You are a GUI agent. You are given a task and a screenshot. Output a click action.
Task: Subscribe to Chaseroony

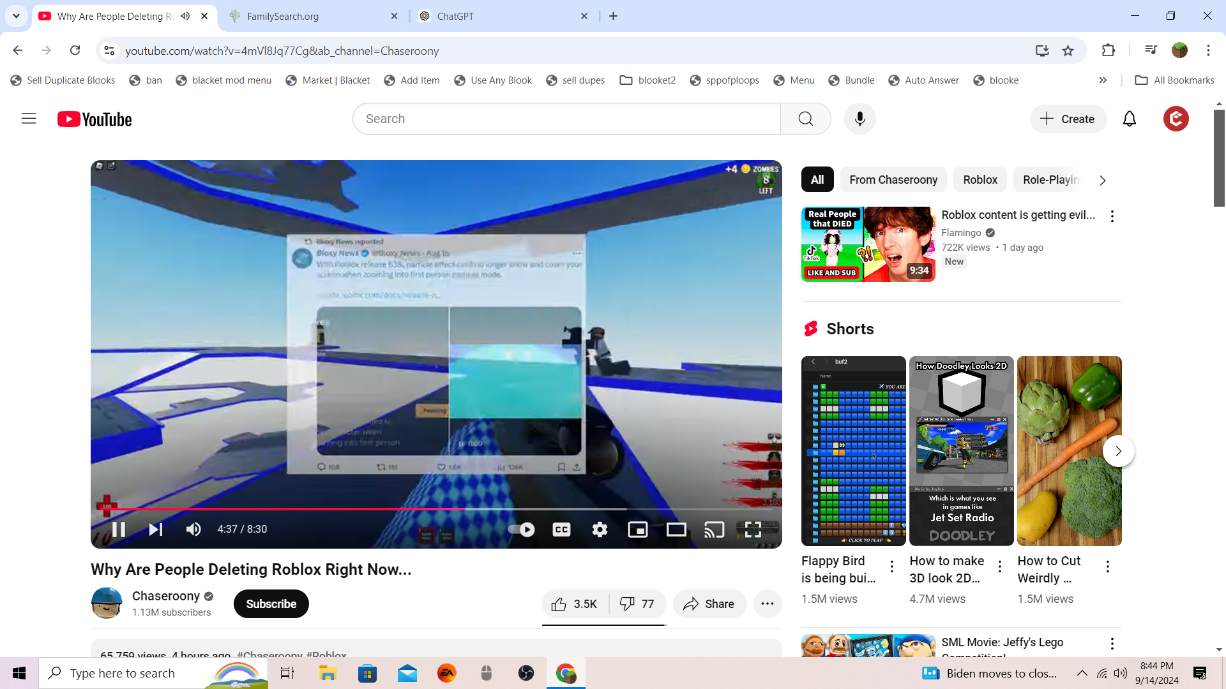click(x=271, y=604)
